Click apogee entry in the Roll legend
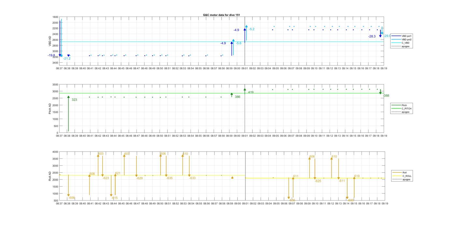 (x=402, y=179)
